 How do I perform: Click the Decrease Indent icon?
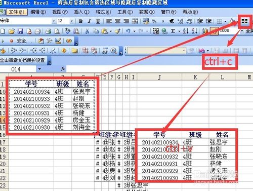pyautogui.click(x=200, y=21)
